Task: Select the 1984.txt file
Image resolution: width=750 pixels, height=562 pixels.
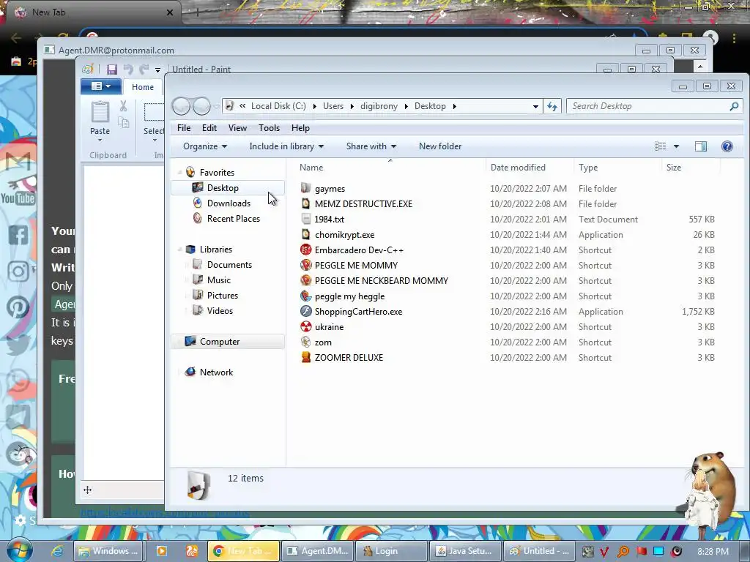Action: click(x=329, y=220)
